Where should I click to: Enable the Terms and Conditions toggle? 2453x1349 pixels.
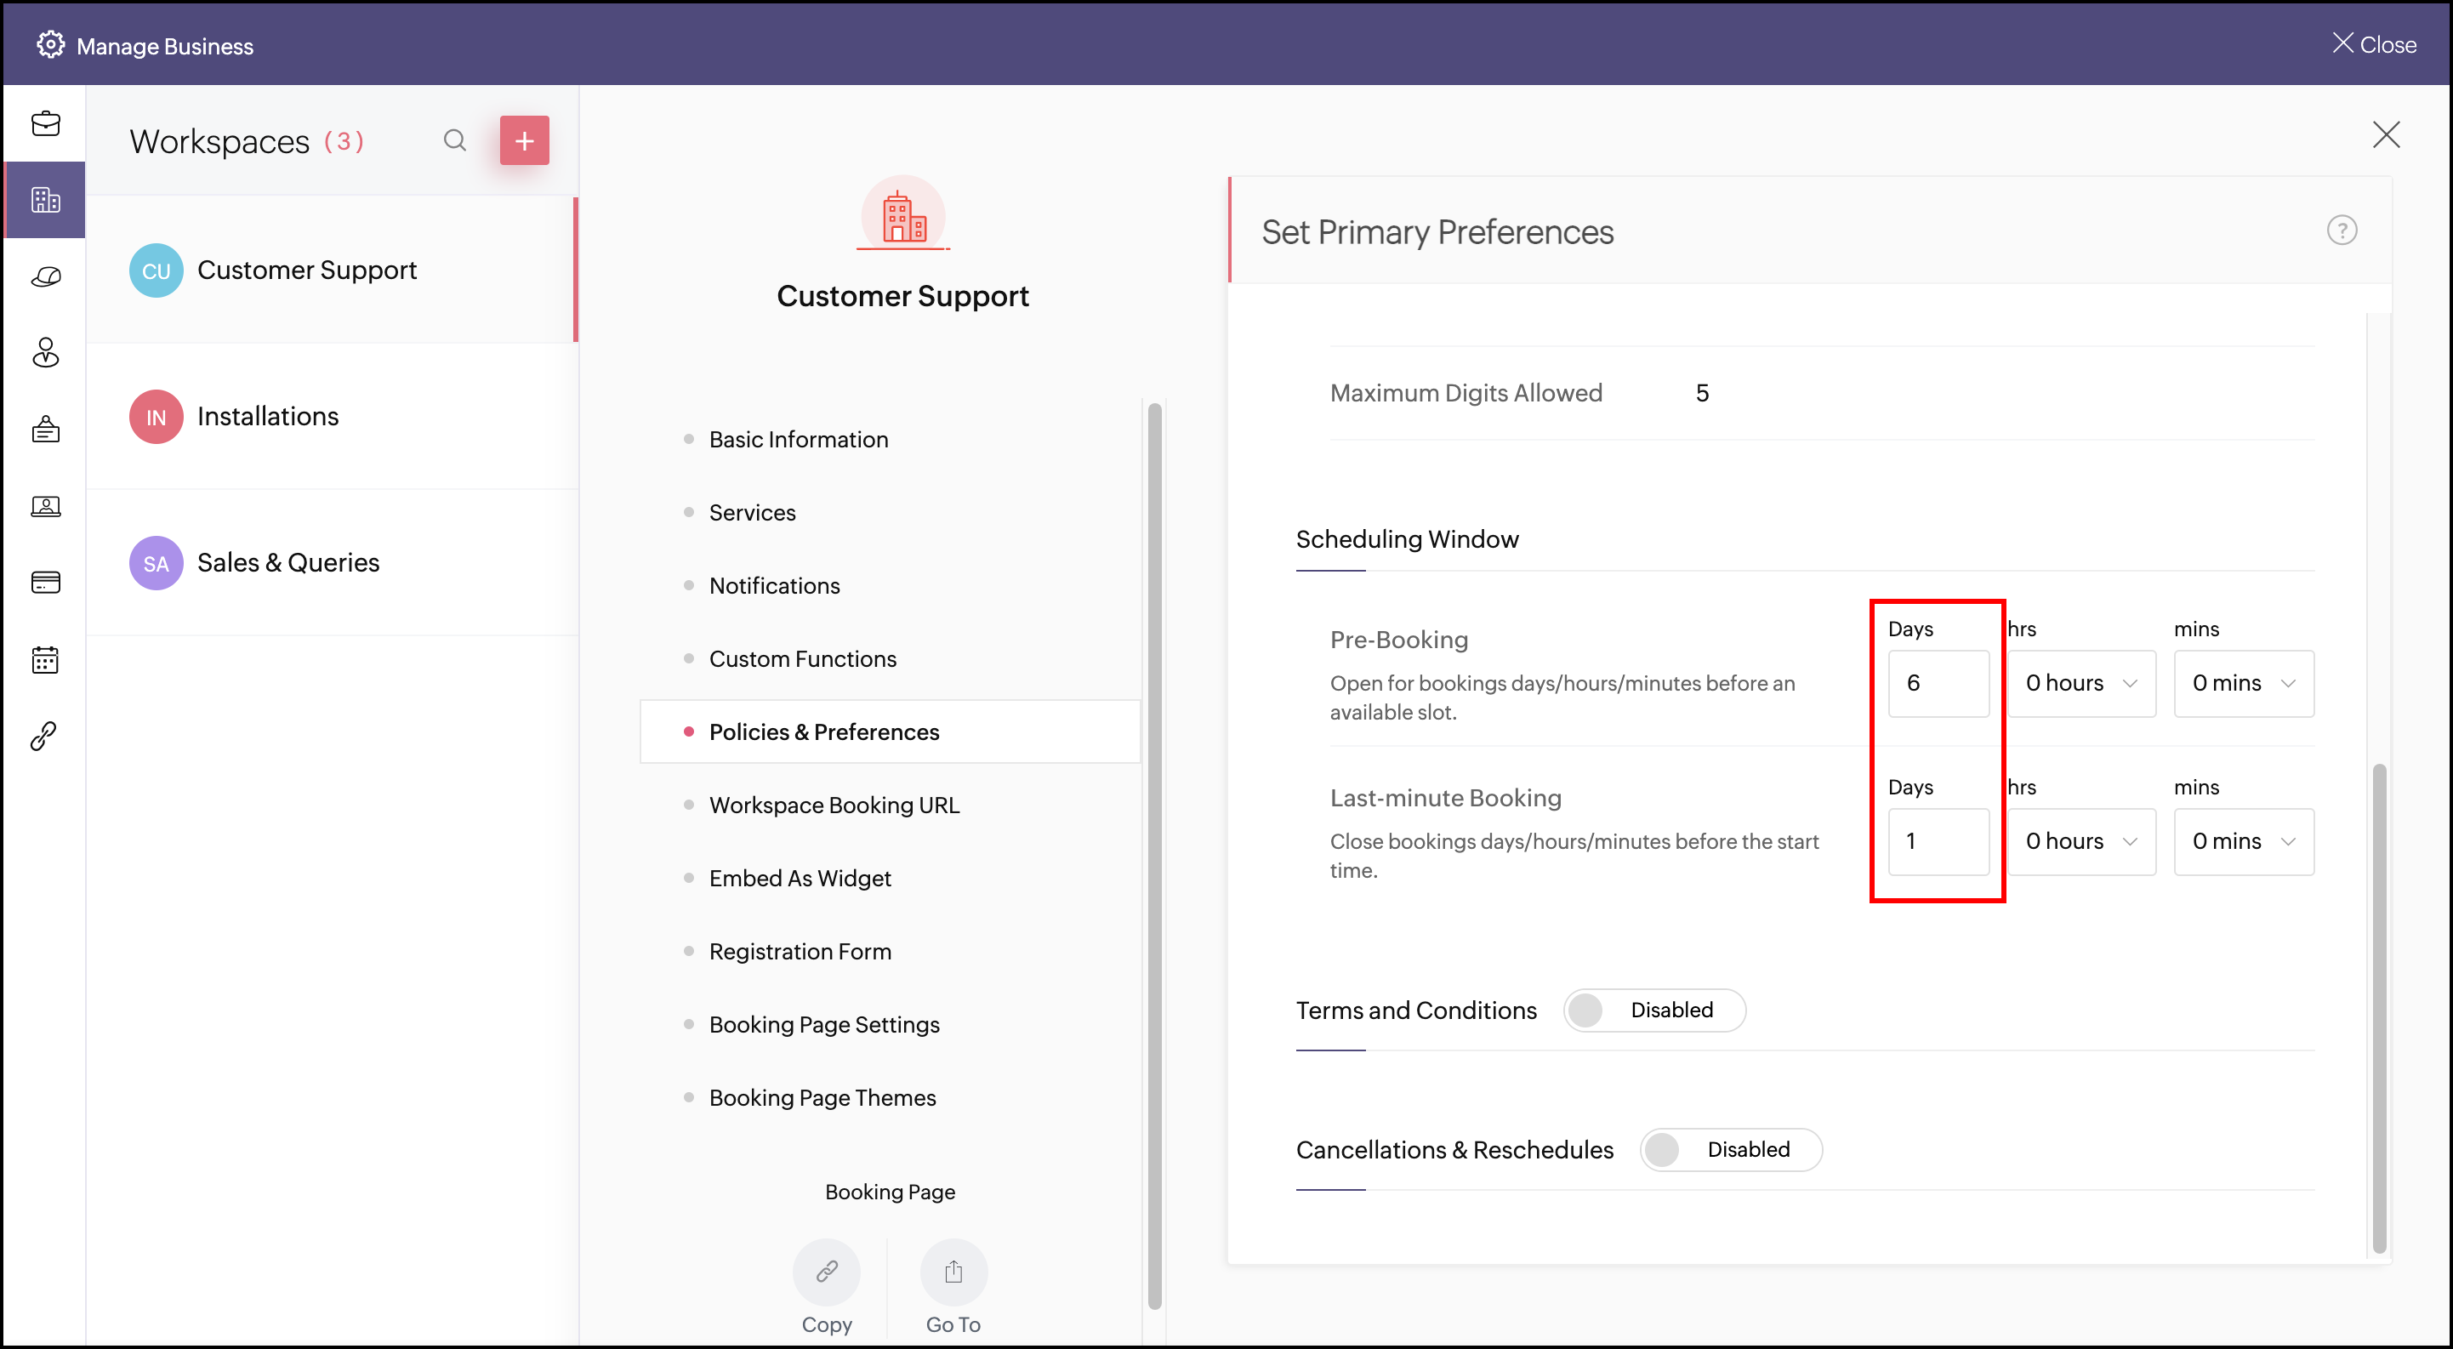point(1653,1010)
